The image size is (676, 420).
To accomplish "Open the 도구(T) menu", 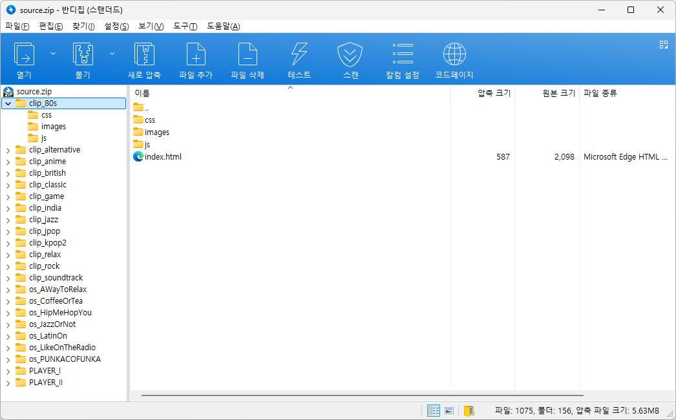I will (185, 26).
